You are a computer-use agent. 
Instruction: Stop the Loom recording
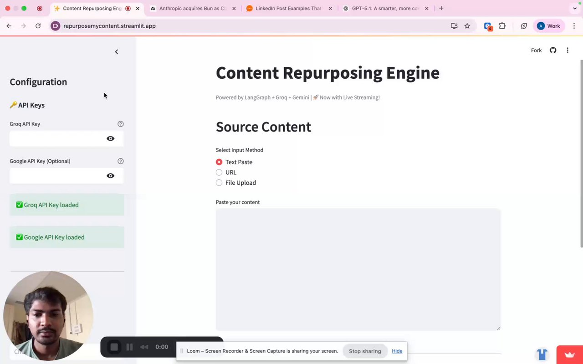[x=114, y=347]
